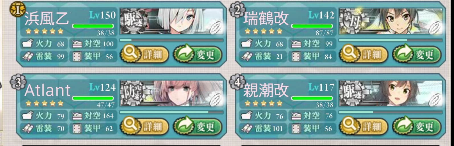Open 詳細 details for 親潮改
The width and height of the screenshot is (454, 146).
pyautogui.click(x=363, y=126)
